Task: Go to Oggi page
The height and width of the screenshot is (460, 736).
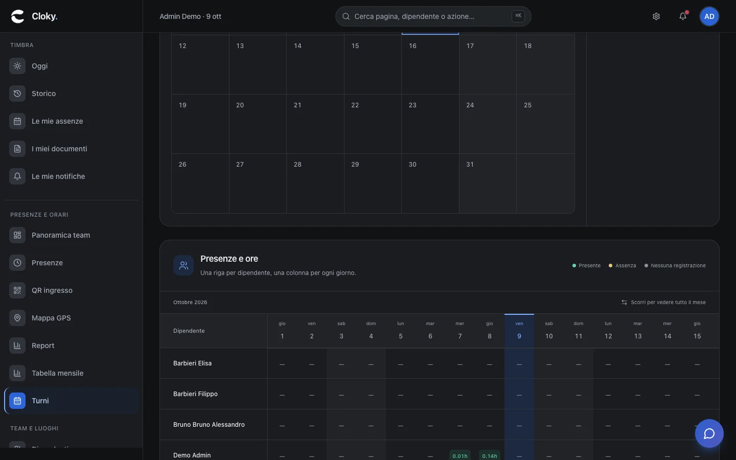Action: 72,66
